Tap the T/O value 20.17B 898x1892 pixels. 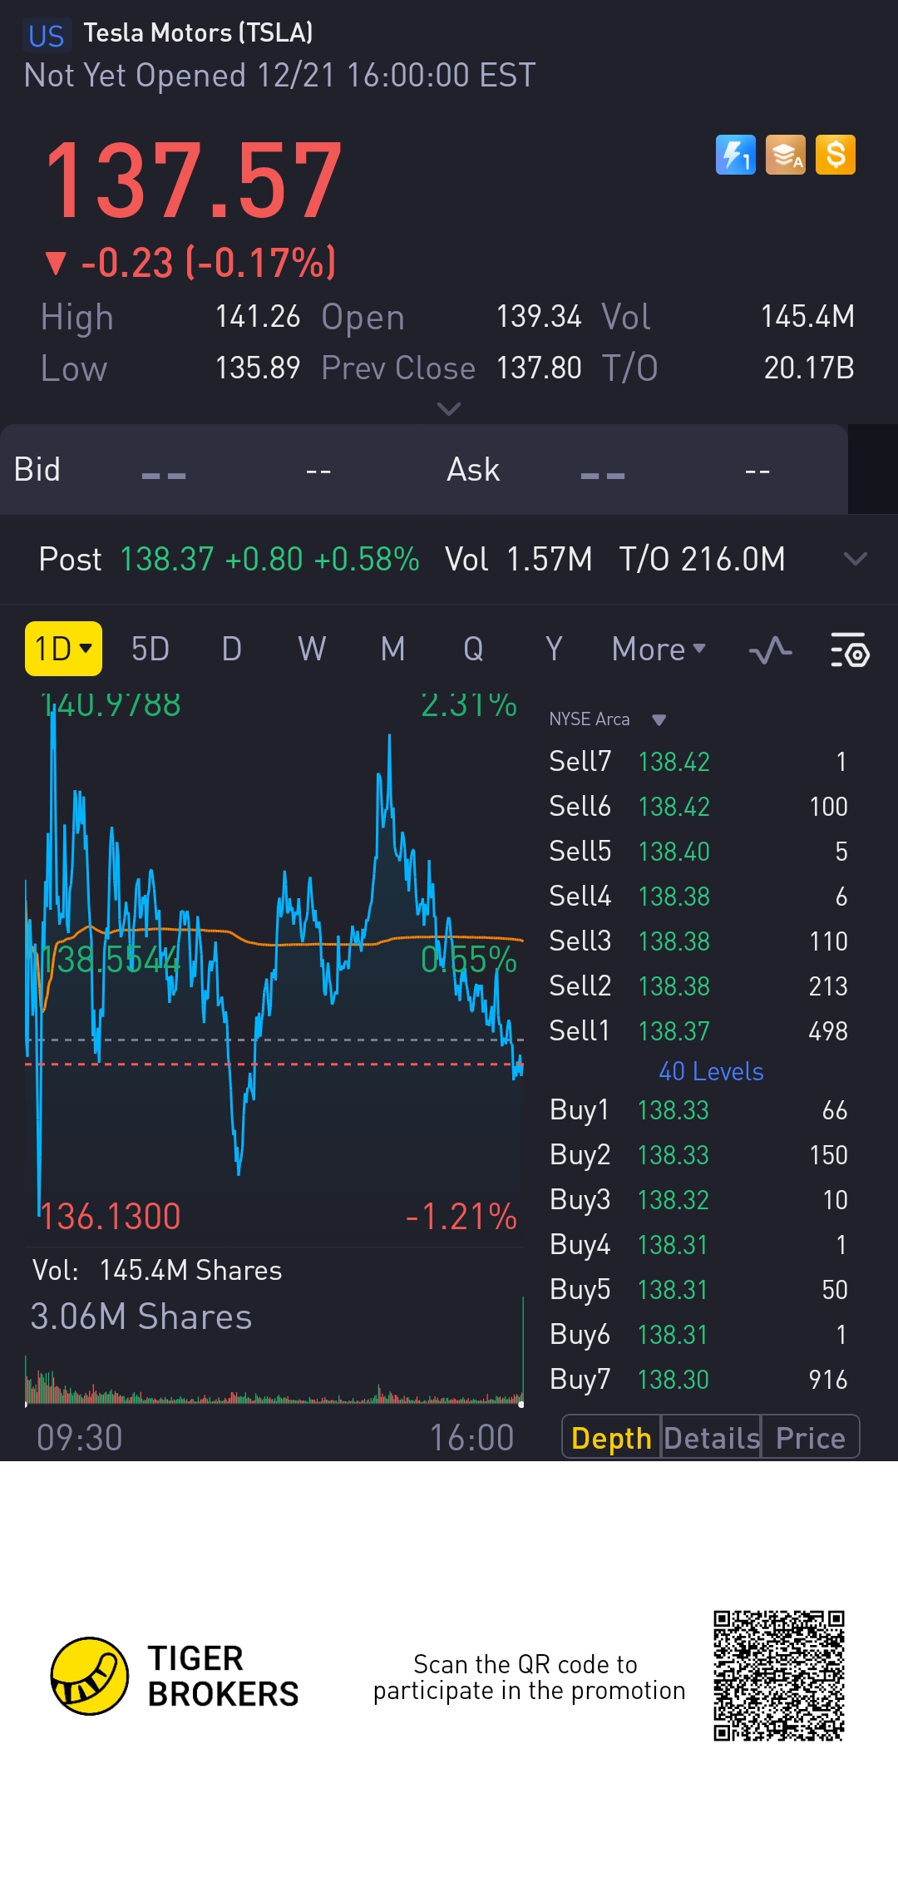[x=809, y=368]
